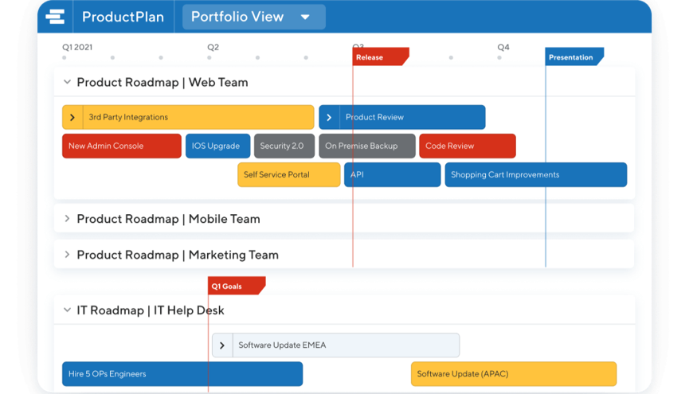Collapse the IT Roadmap IT Help Desk section

(68, 310)
